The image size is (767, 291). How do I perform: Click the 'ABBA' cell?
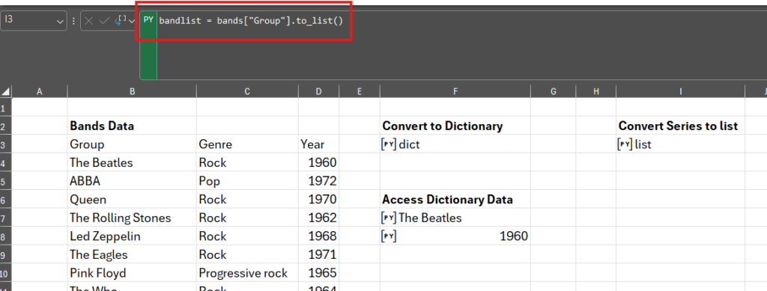pos(132,181)
